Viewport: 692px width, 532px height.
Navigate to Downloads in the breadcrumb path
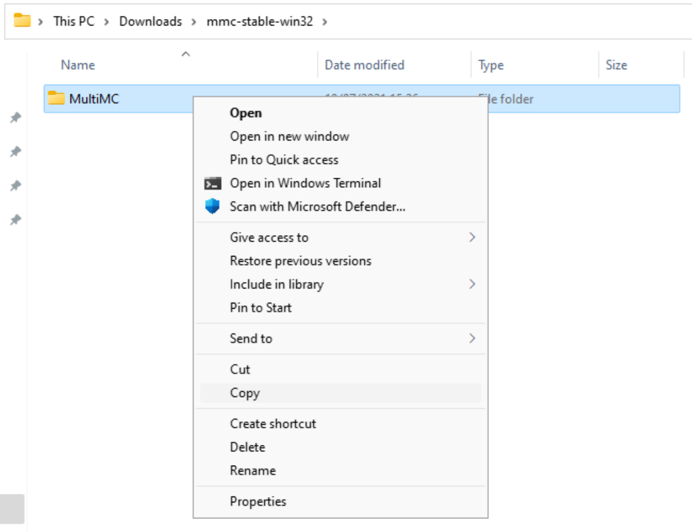(x=150, y=21)
